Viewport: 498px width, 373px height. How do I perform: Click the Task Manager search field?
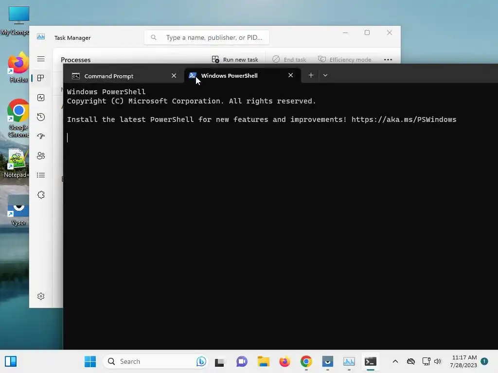click(207, 37)
